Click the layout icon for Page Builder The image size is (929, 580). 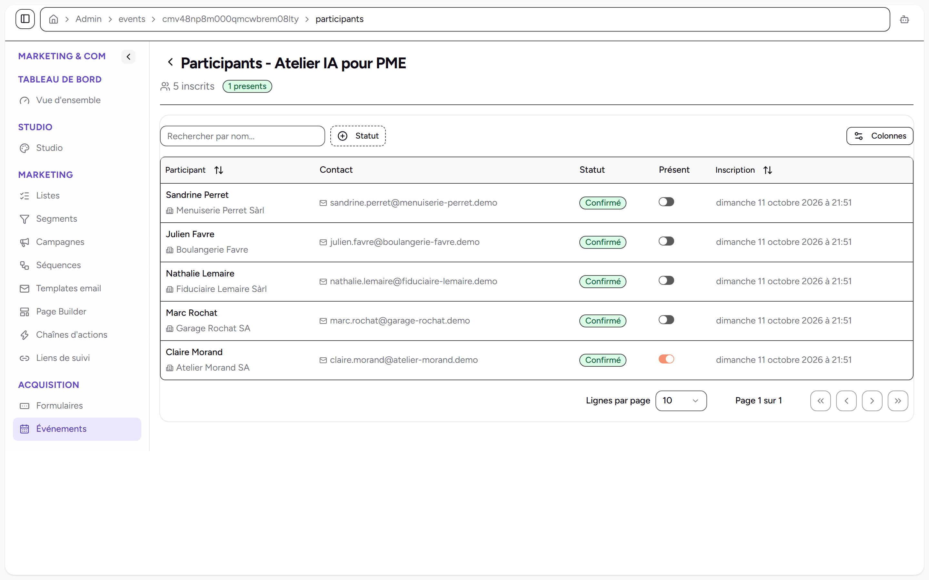coord(25,312)
